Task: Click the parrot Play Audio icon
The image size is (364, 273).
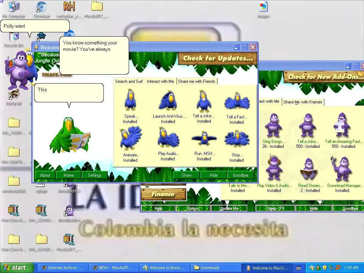Action: click(x=168, y=138)
